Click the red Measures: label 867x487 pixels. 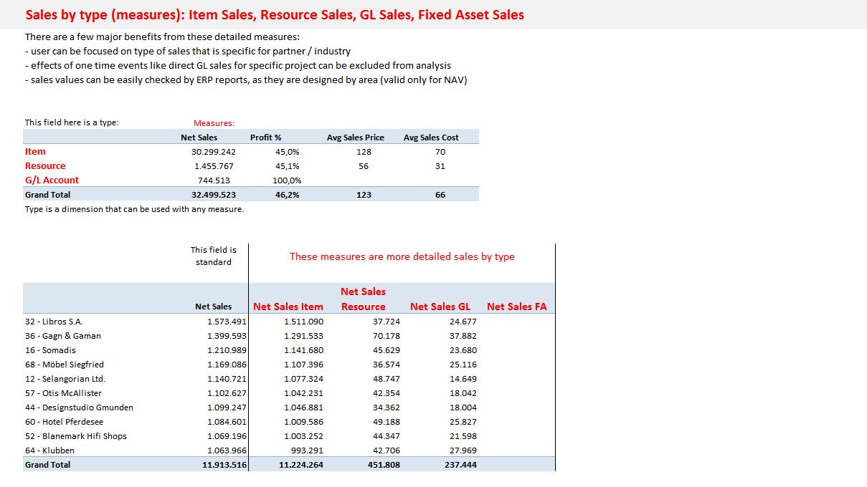click(214, 123)
